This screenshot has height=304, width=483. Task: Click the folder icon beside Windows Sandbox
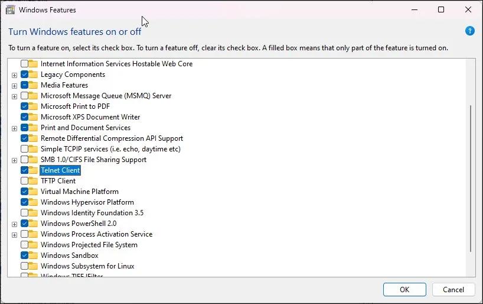(33, 256)
